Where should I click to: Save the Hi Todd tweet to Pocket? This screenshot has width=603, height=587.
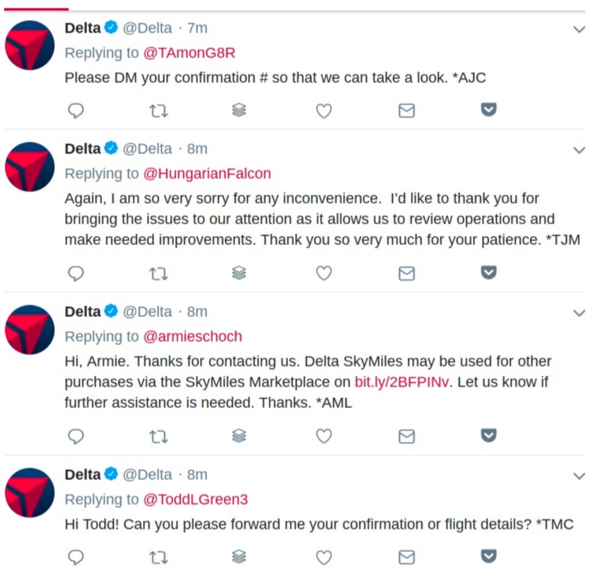(489, 556)
